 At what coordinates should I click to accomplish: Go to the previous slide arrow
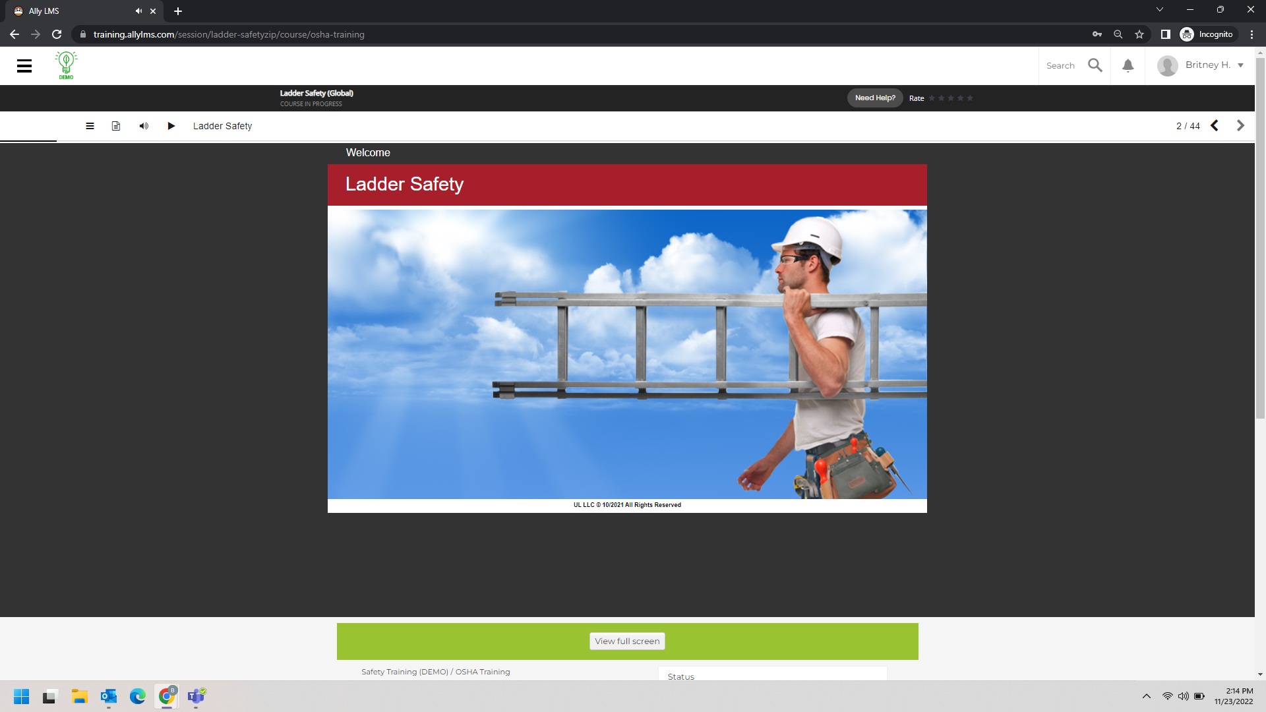point(1215,126)
